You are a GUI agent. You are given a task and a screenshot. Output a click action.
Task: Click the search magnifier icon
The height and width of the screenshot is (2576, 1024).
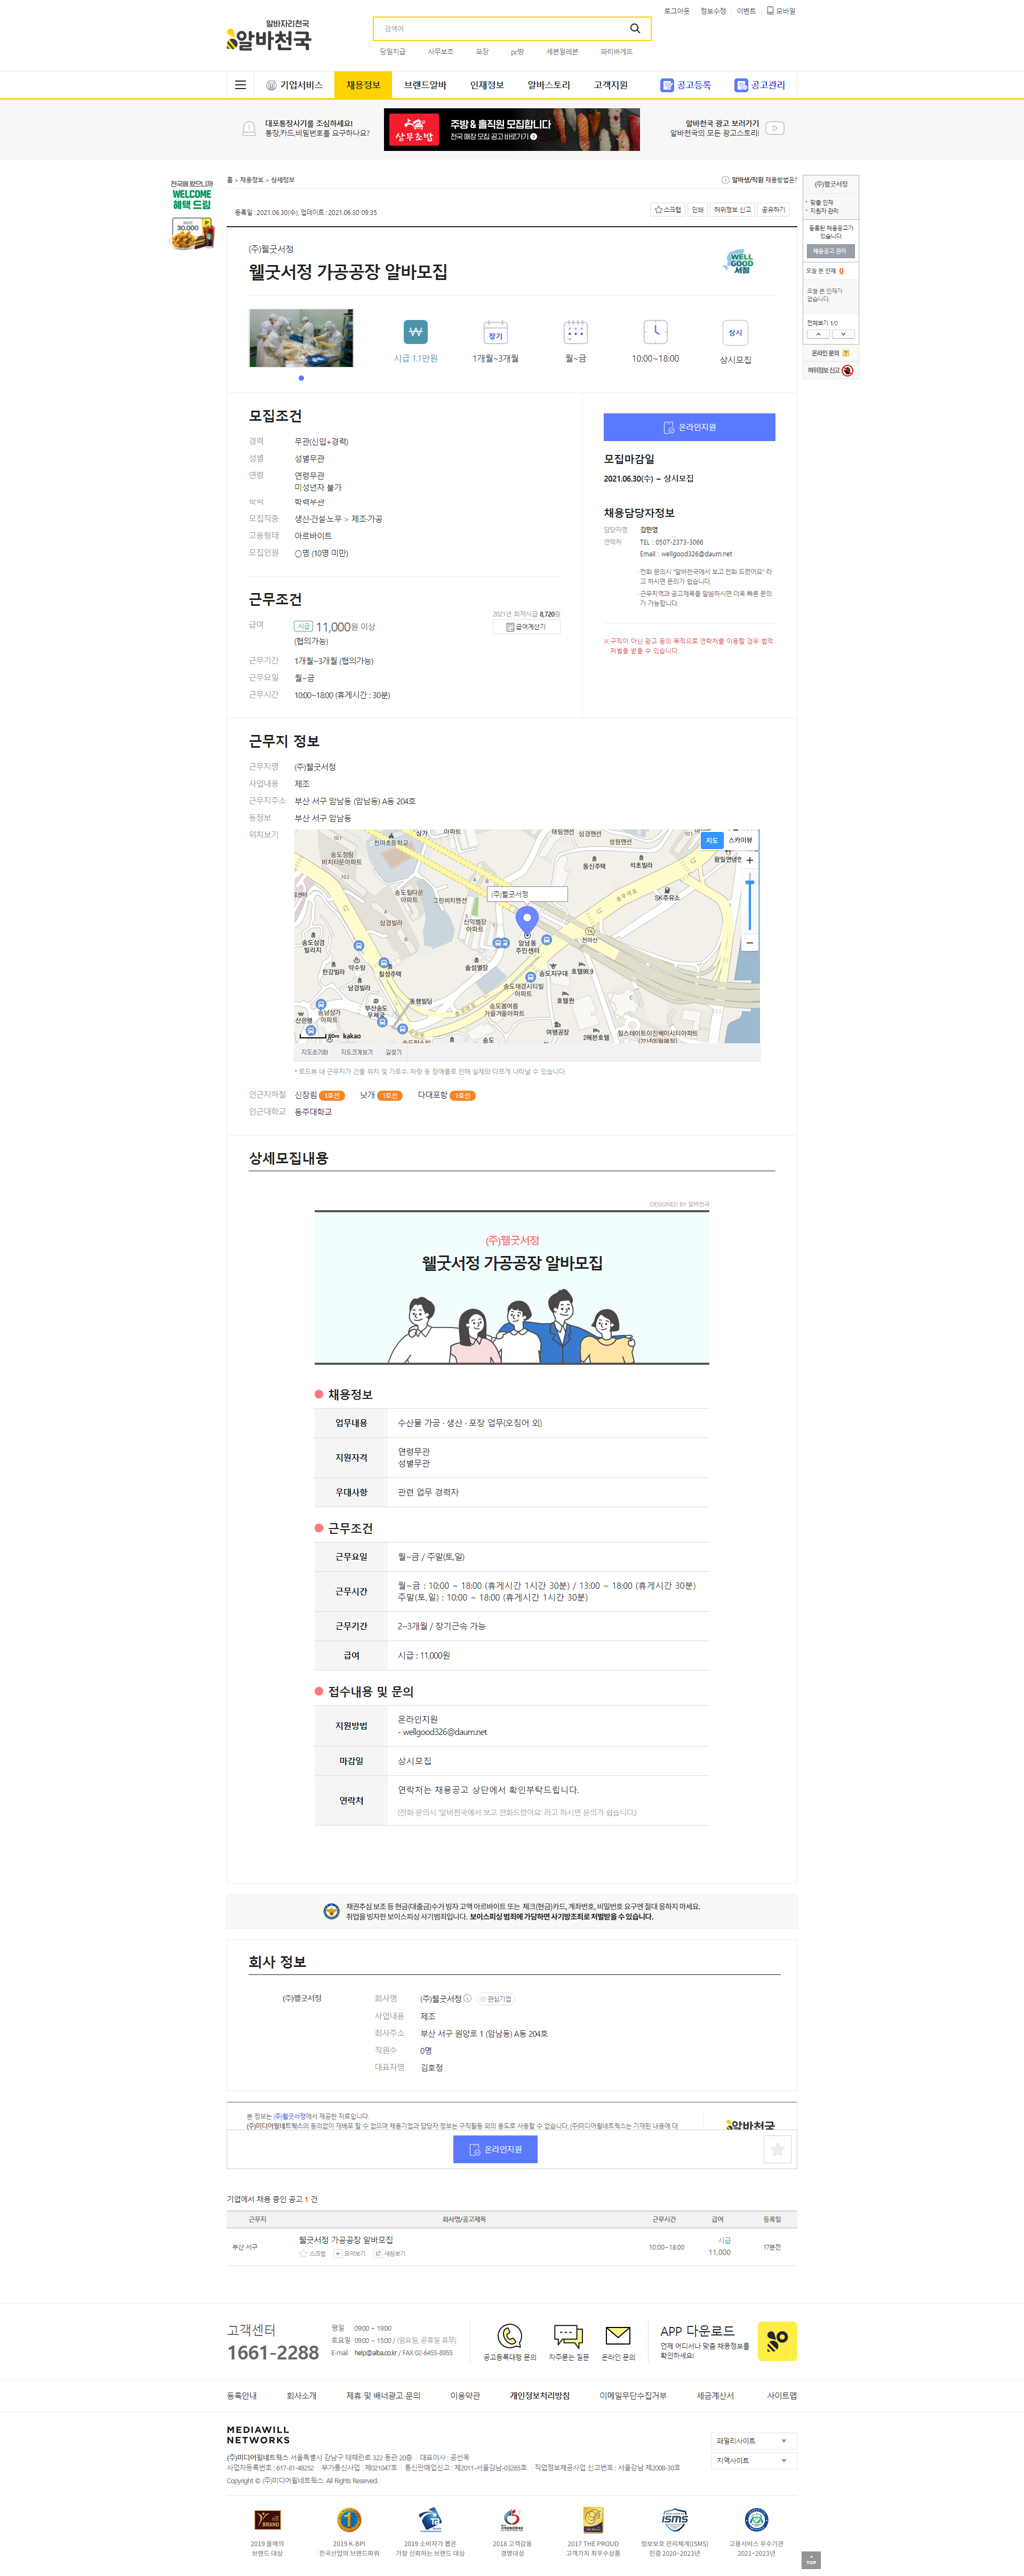[634, 28]
